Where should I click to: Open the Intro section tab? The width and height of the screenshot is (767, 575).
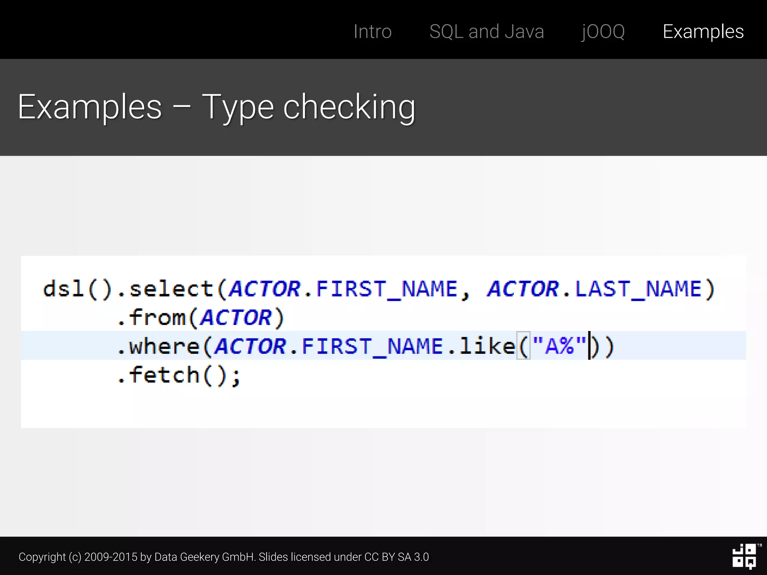pyautogui.click(x=372, y=31)
